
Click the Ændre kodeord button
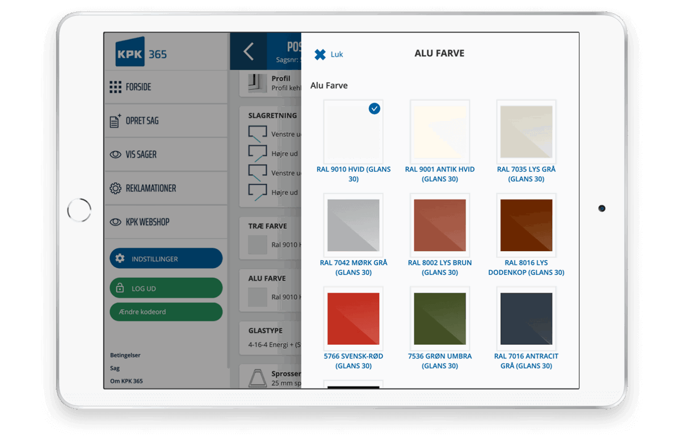tap(166, 312)
